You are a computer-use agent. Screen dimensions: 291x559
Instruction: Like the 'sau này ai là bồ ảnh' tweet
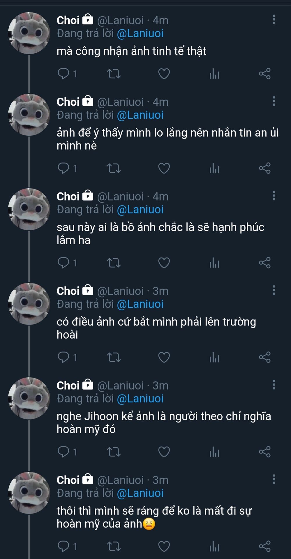164,263
